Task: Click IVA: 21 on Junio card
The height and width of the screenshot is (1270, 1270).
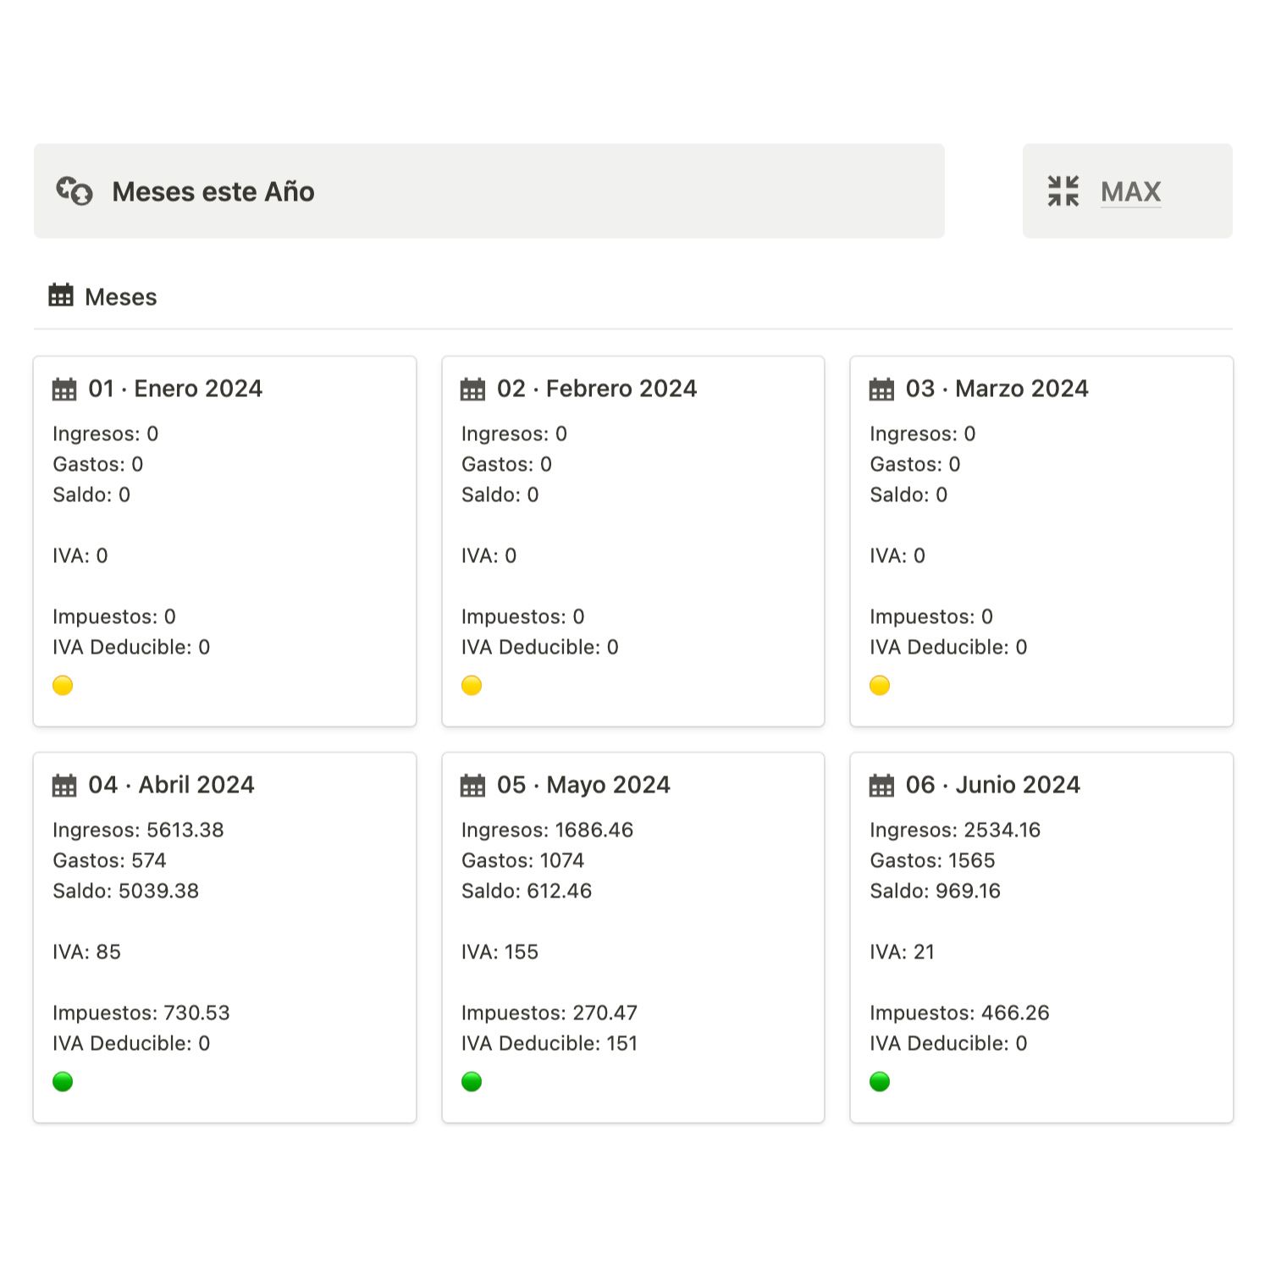Action: point(902,952)
